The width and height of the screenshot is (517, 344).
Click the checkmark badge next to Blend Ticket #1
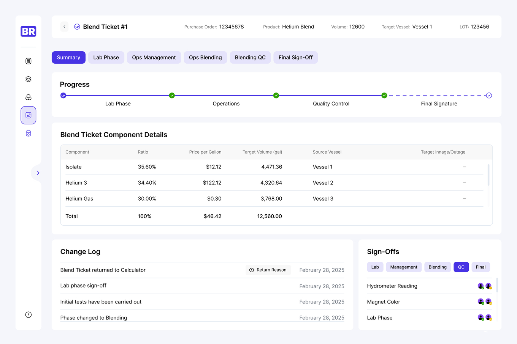(77, 27)
